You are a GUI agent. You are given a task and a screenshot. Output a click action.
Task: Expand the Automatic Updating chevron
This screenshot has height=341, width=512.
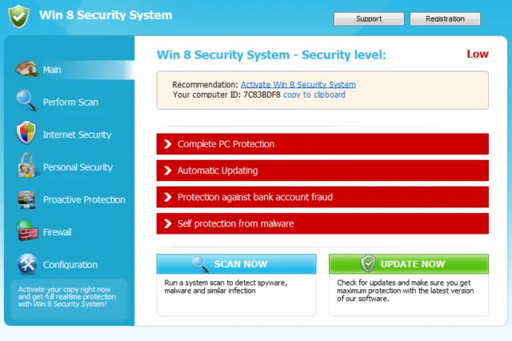[x=167, y=170]
